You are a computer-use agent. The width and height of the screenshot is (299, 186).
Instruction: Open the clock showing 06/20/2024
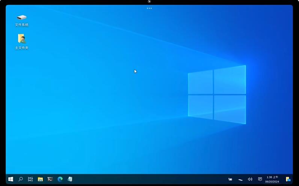[x=272, y=179]
